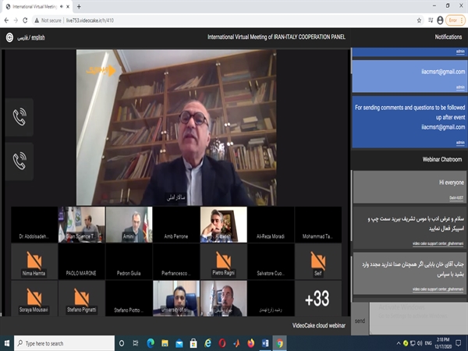Click the Not secure warning icon

pos(37,20)
